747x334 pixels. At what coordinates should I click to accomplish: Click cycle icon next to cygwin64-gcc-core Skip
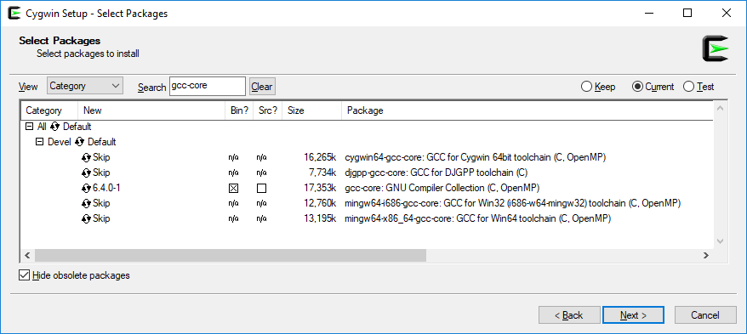pyautogui.click(x=86, y=157)
